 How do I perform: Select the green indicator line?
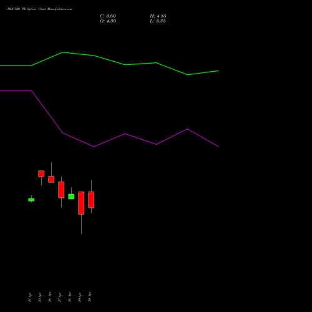[109, 64]
